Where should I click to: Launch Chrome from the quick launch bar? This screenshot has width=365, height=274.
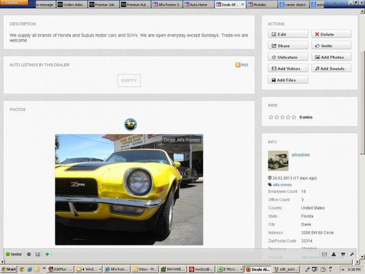point(22,269)
